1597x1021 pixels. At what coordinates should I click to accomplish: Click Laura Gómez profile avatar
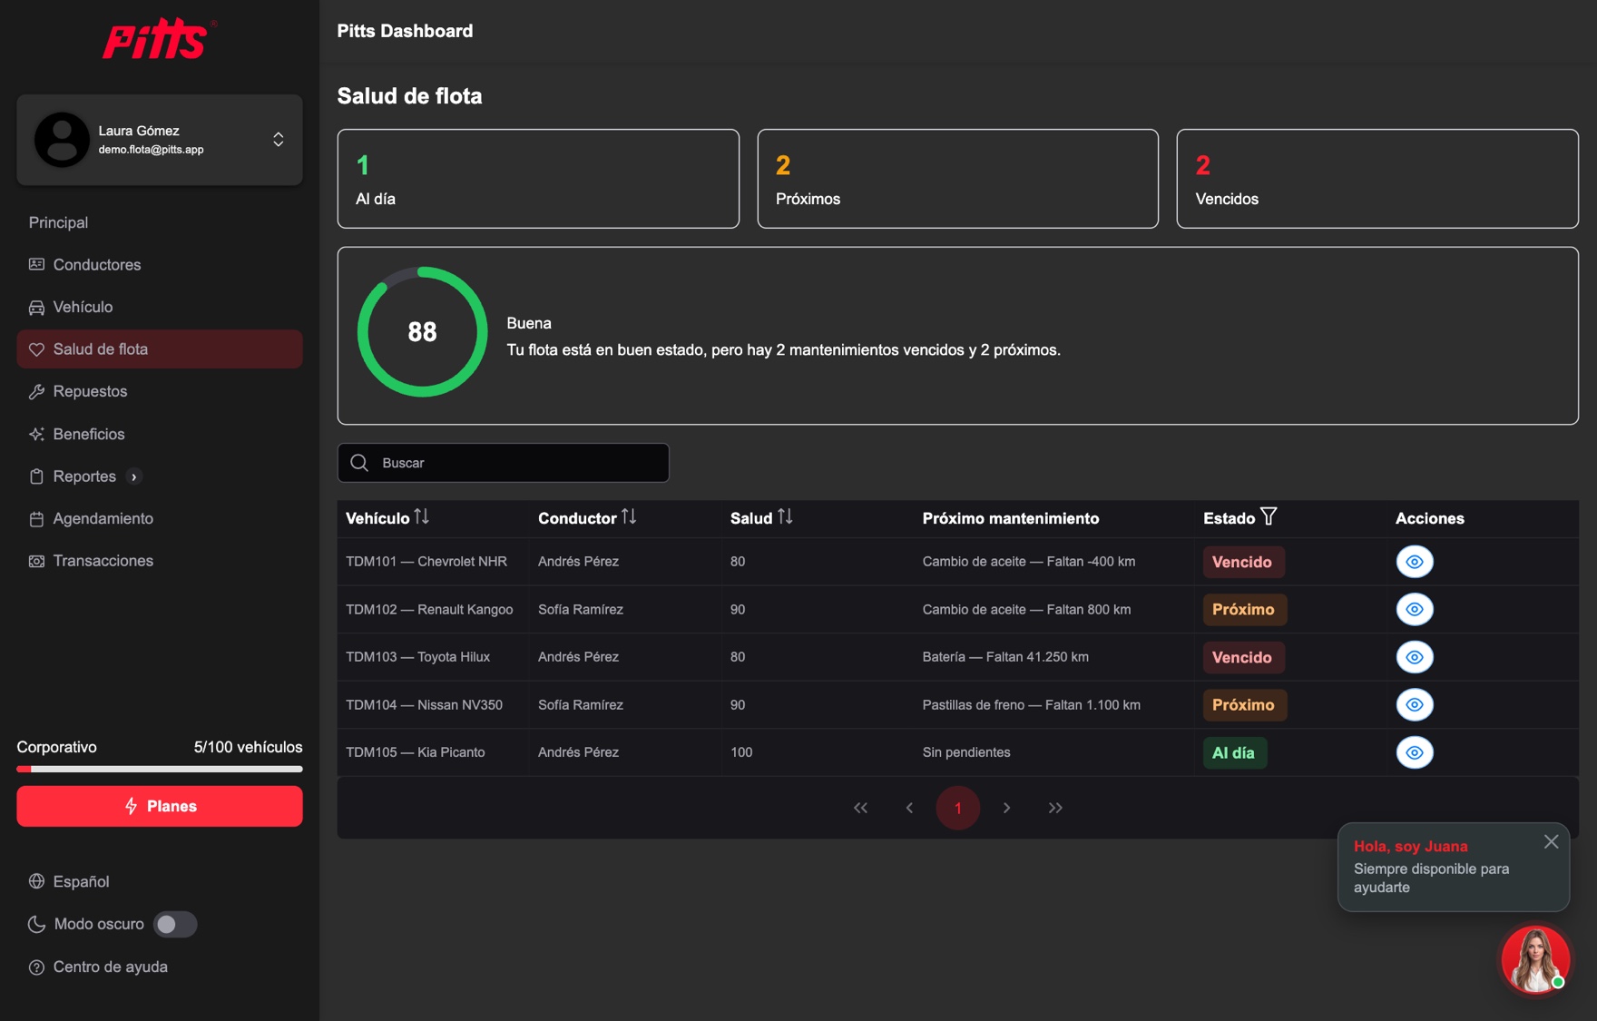click(x=62, y=140)
